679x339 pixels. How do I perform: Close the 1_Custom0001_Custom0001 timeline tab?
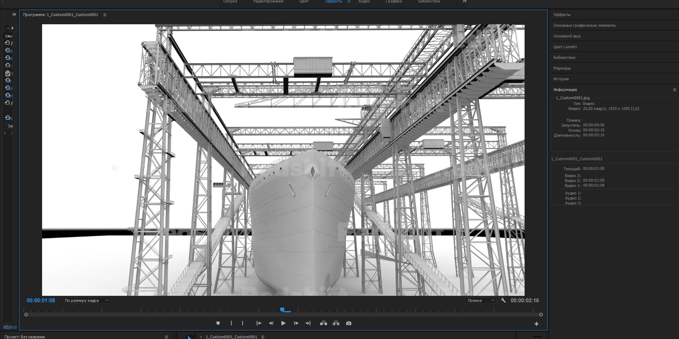tap(201, 337)
